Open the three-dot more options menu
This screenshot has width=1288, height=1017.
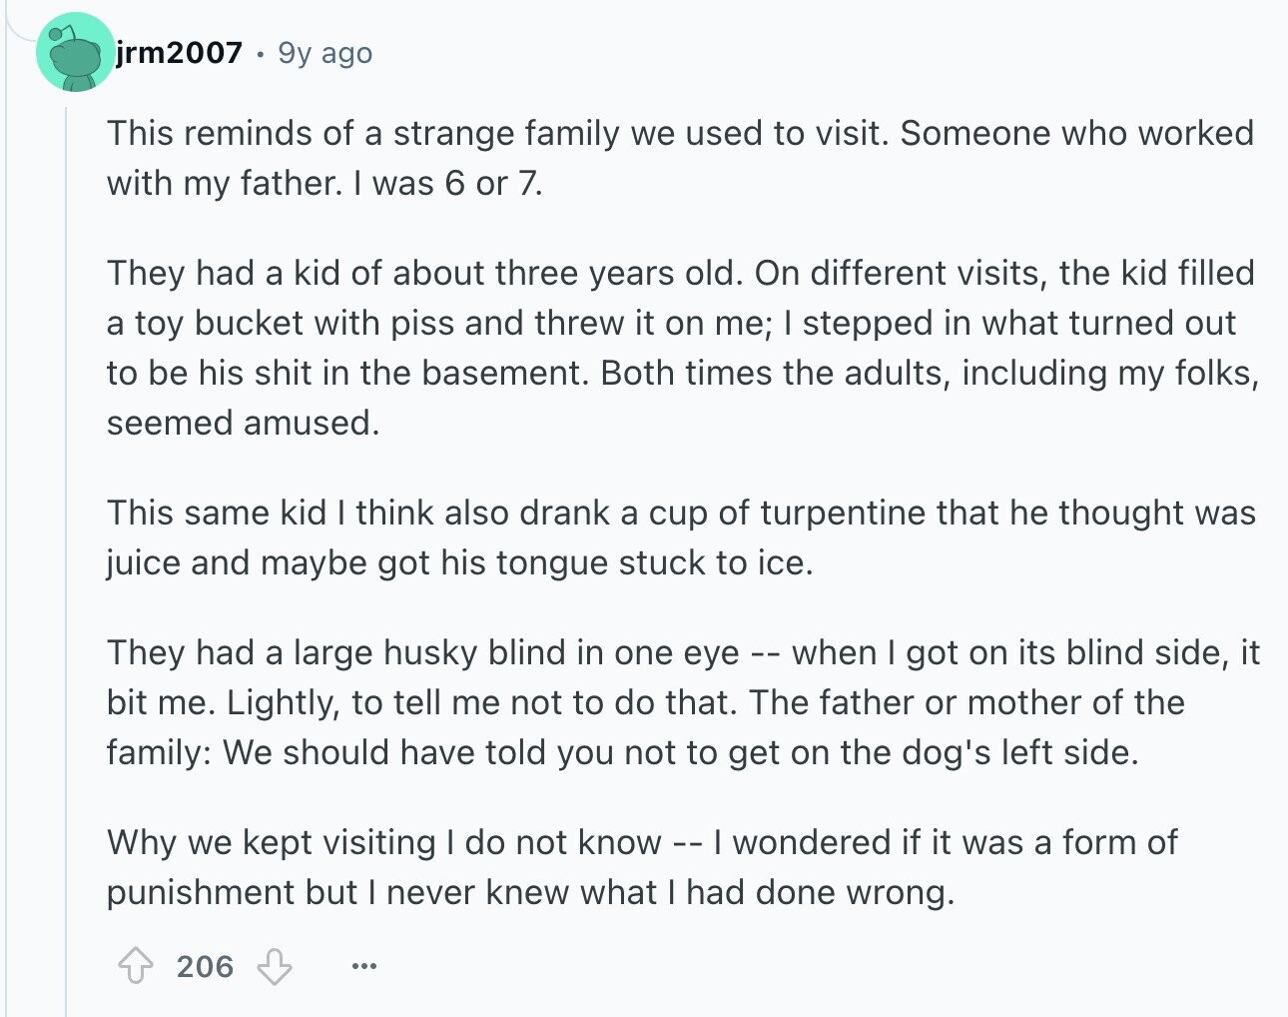pos(364,967)
